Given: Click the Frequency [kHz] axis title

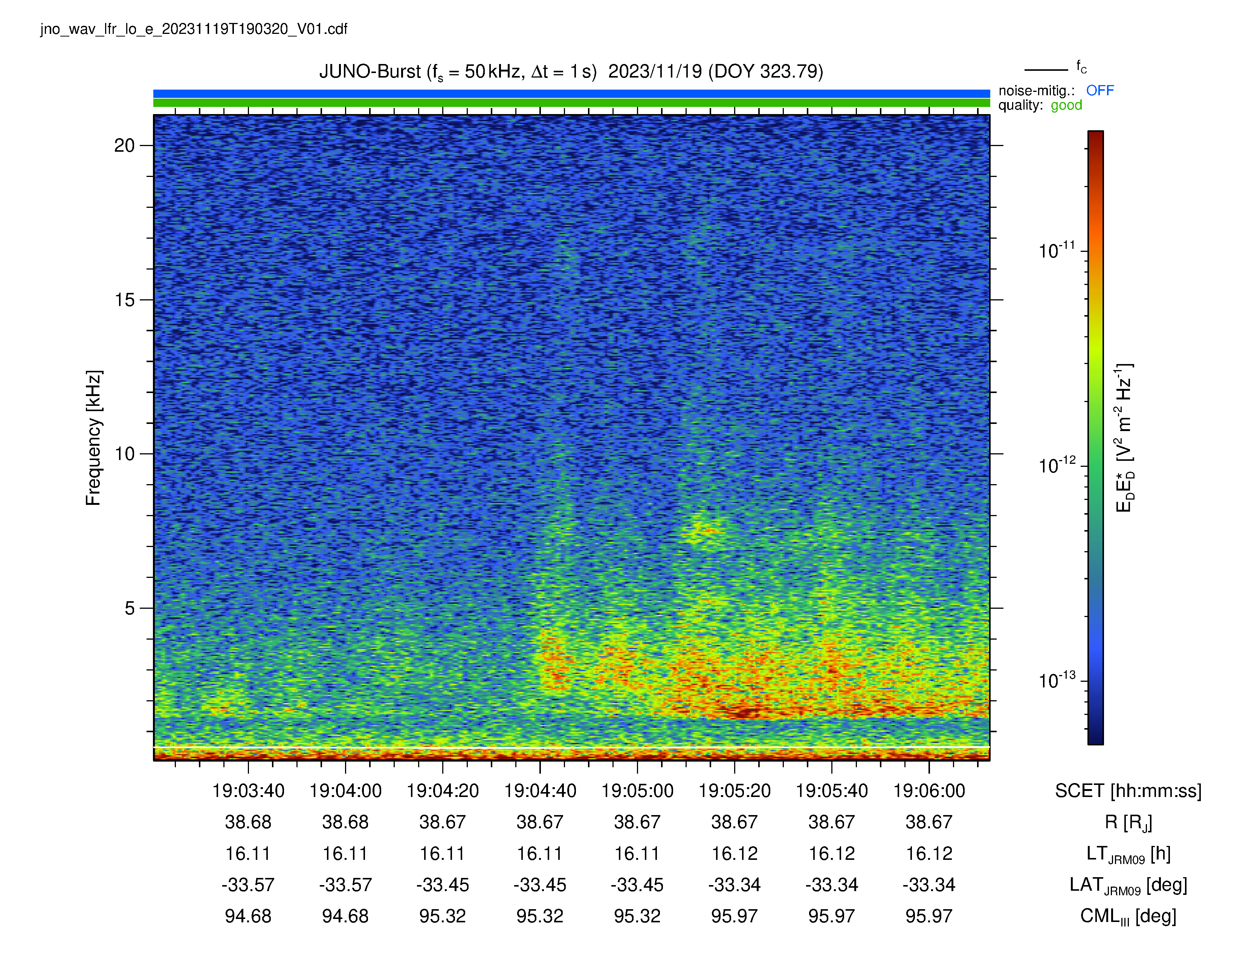Looking at the screenshot, I should [x=94, y=438].
